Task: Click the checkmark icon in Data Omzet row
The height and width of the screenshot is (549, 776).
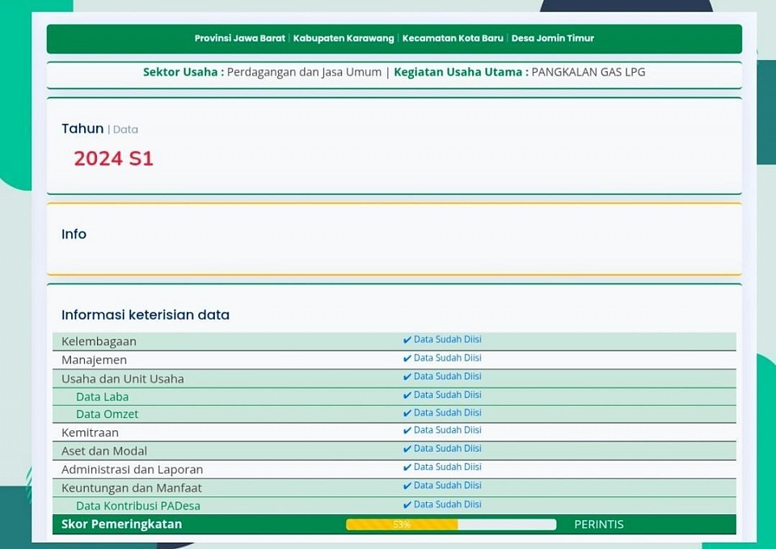Action: point(407,413)
